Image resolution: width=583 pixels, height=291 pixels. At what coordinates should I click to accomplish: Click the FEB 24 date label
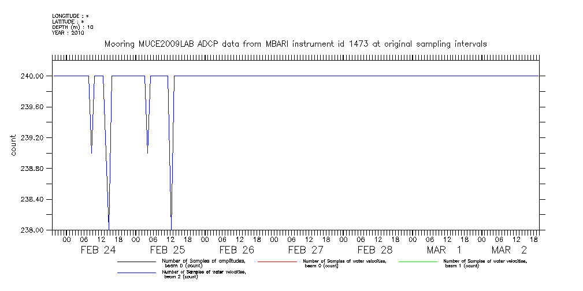click(x=98, y=251)
